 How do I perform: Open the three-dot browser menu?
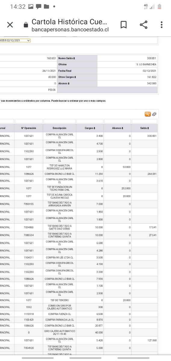pyautogui.click(x=162, y=25)
